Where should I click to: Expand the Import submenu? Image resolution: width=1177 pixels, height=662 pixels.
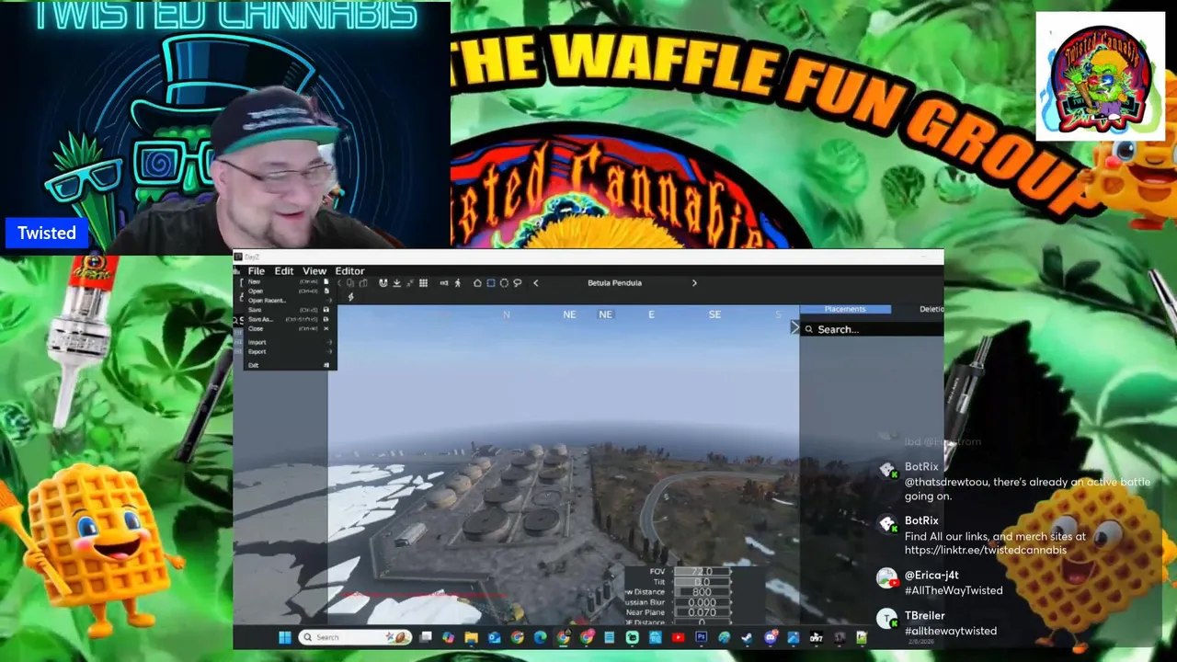[290, 342]
